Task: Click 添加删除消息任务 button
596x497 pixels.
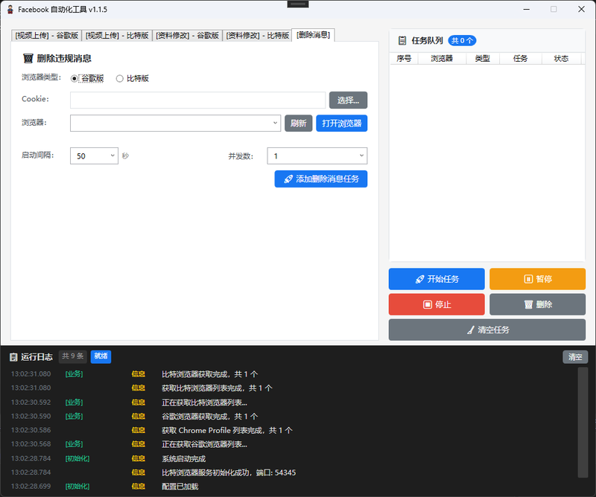Action: (x=321, y=179)
